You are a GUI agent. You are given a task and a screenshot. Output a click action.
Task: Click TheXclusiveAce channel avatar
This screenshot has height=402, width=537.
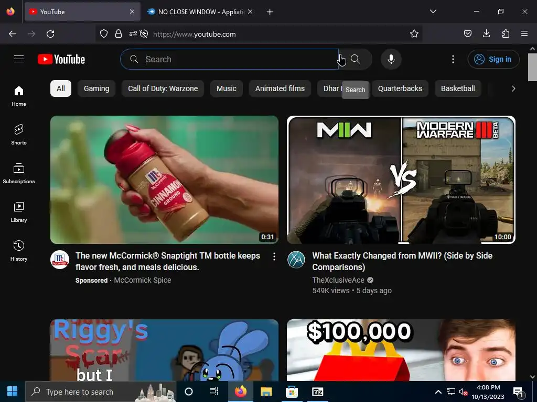pyautogui.click(x=296, y=260)
